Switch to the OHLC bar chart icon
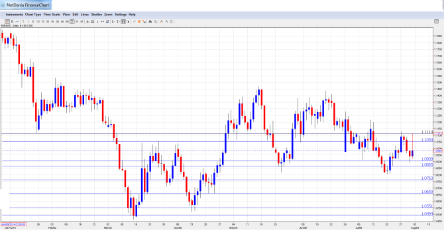This screenshot has height=250, width=444. pos(12,21)
